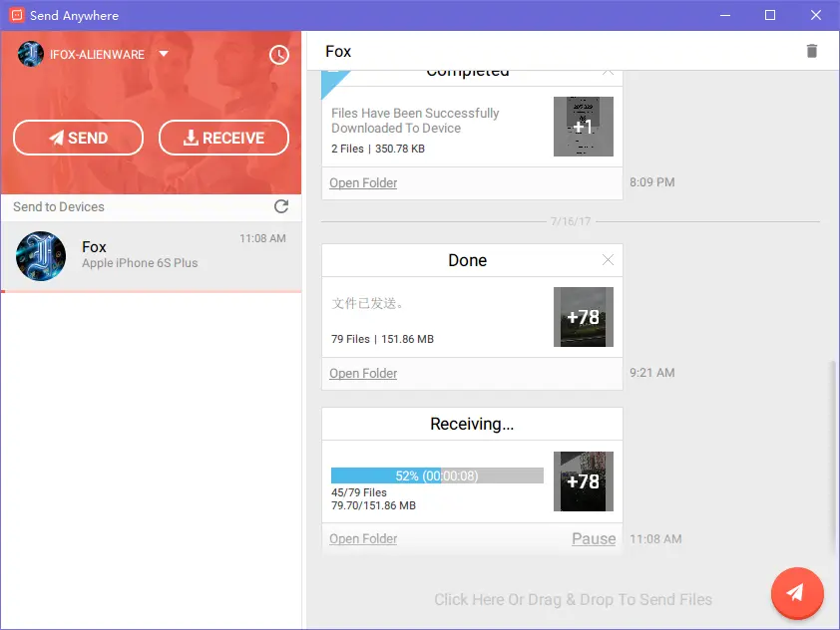Screen dimensions: 840x630
Task: Click the "45/79 Files" count text
Action: (359, 492)
